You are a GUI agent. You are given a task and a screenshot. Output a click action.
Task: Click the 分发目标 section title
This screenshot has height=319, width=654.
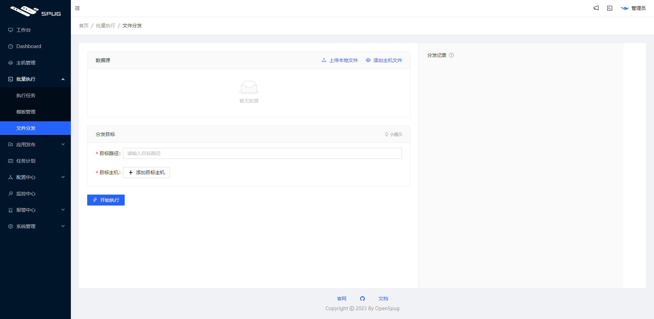tap(105, 134)
